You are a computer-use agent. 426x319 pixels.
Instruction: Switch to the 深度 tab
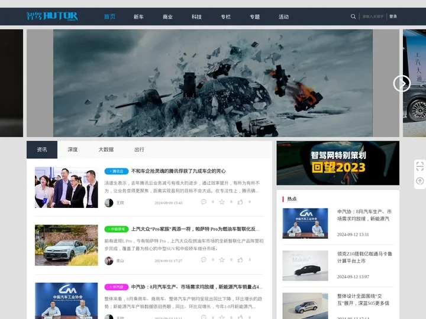click(73, 149)
